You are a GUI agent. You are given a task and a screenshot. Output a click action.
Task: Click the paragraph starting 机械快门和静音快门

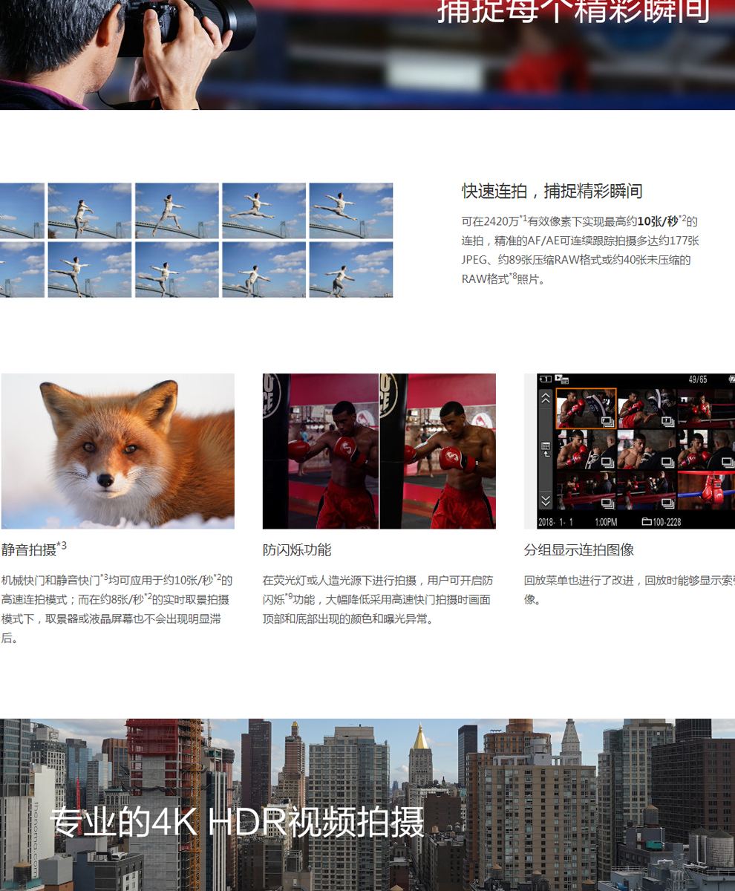pos(117,609)
